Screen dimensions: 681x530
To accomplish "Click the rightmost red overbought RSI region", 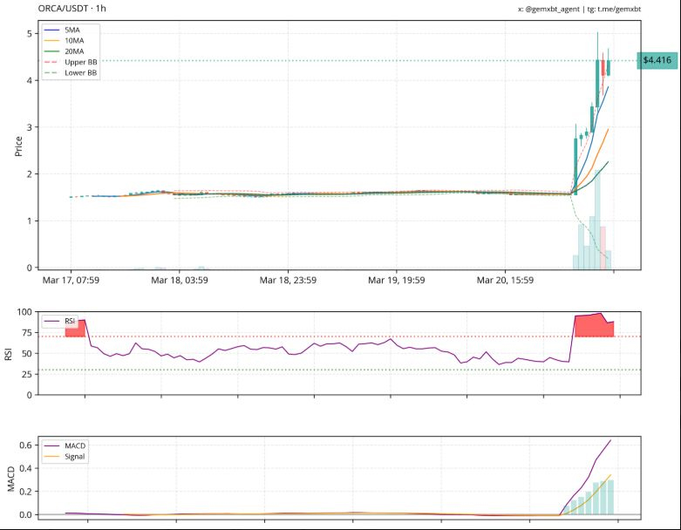I will [593, 325].
